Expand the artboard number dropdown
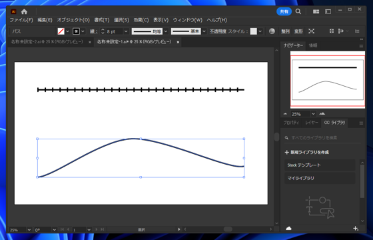The width and height of the screenshot is (373, 240). 89,230
